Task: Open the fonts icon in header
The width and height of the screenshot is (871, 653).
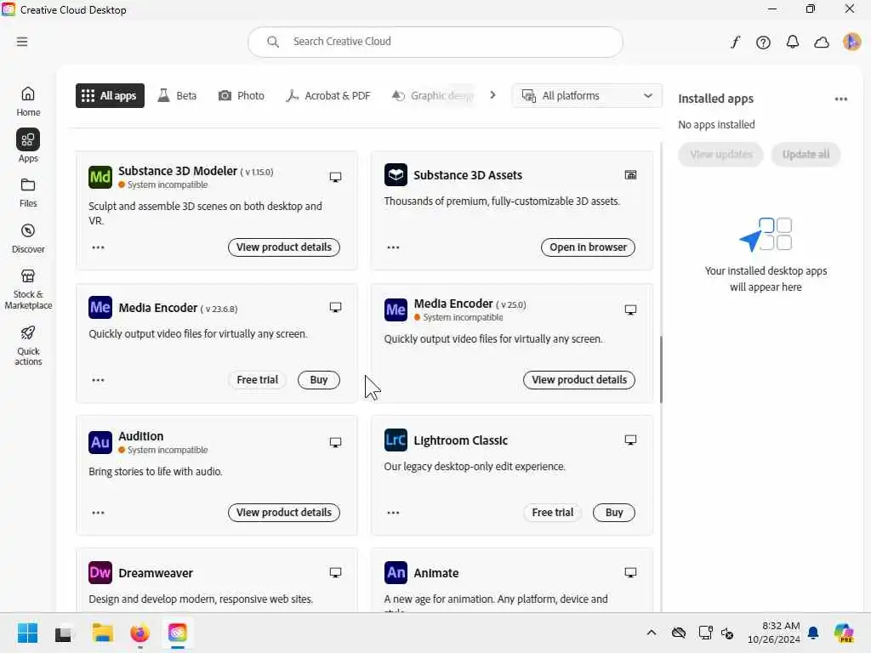Action: tap(735, 43)
